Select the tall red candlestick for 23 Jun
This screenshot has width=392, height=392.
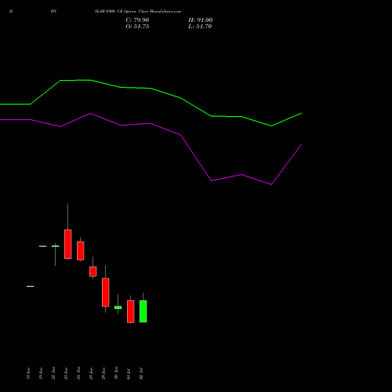(68, 244)
